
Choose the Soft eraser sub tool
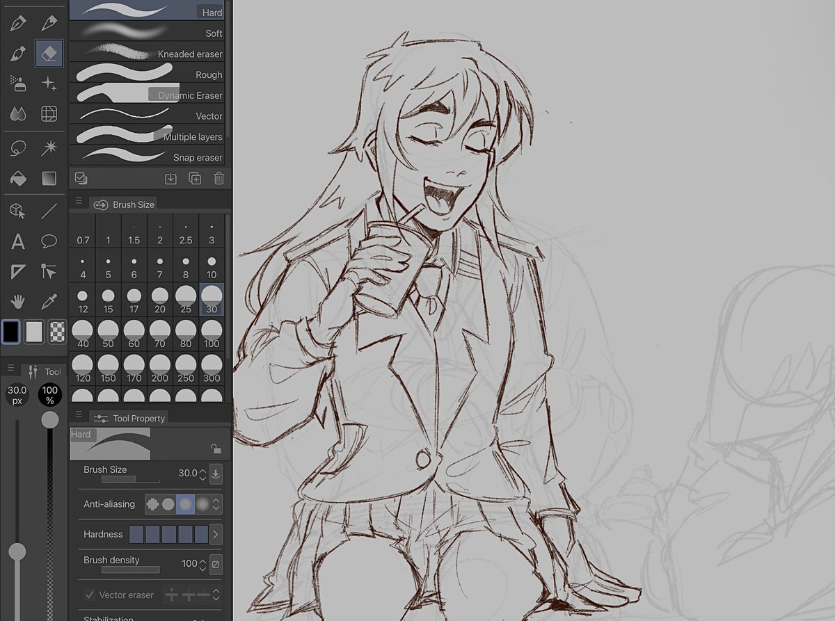pos(146,32)
